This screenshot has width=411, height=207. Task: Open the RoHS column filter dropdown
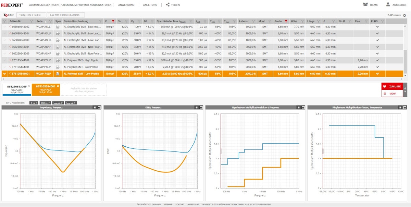point(383,21)
